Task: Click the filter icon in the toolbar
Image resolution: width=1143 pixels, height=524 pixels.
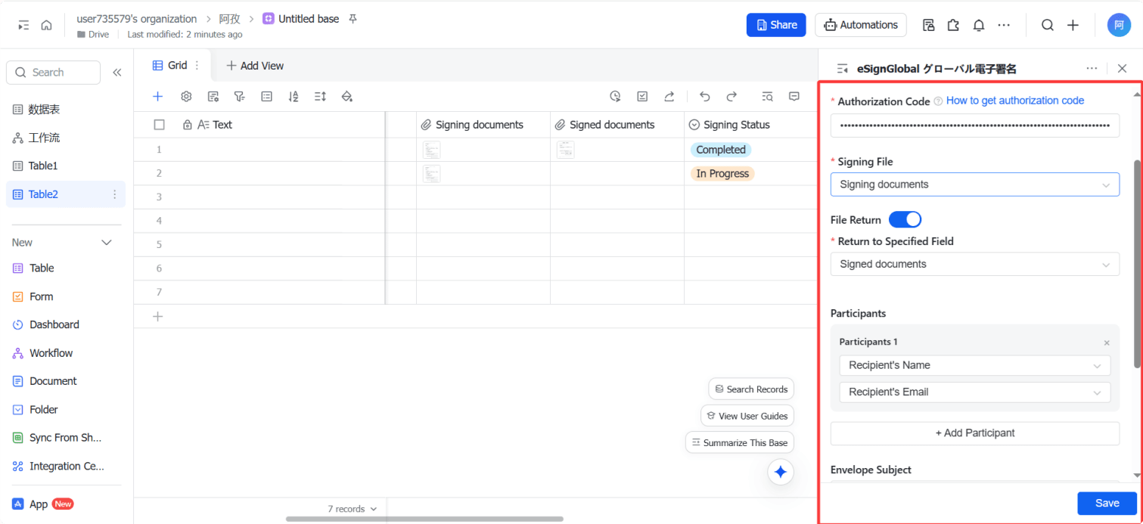Action: (239, 97)
